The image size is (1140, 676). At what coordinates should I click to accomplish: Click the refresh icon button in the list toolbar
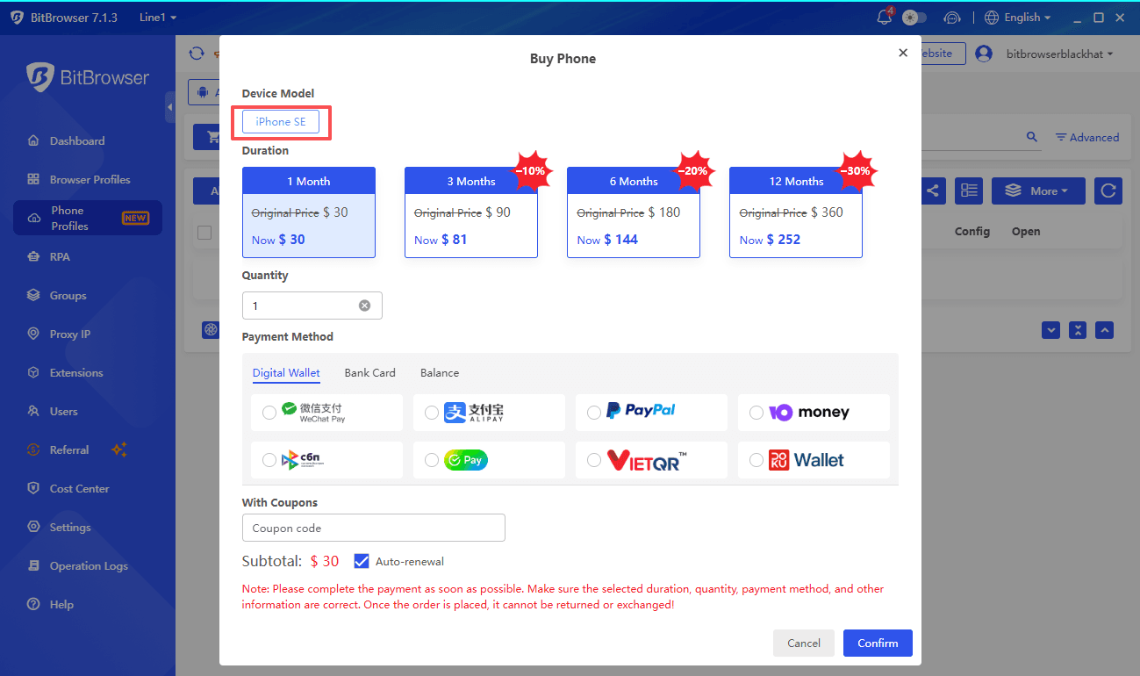click(1108, 191)
